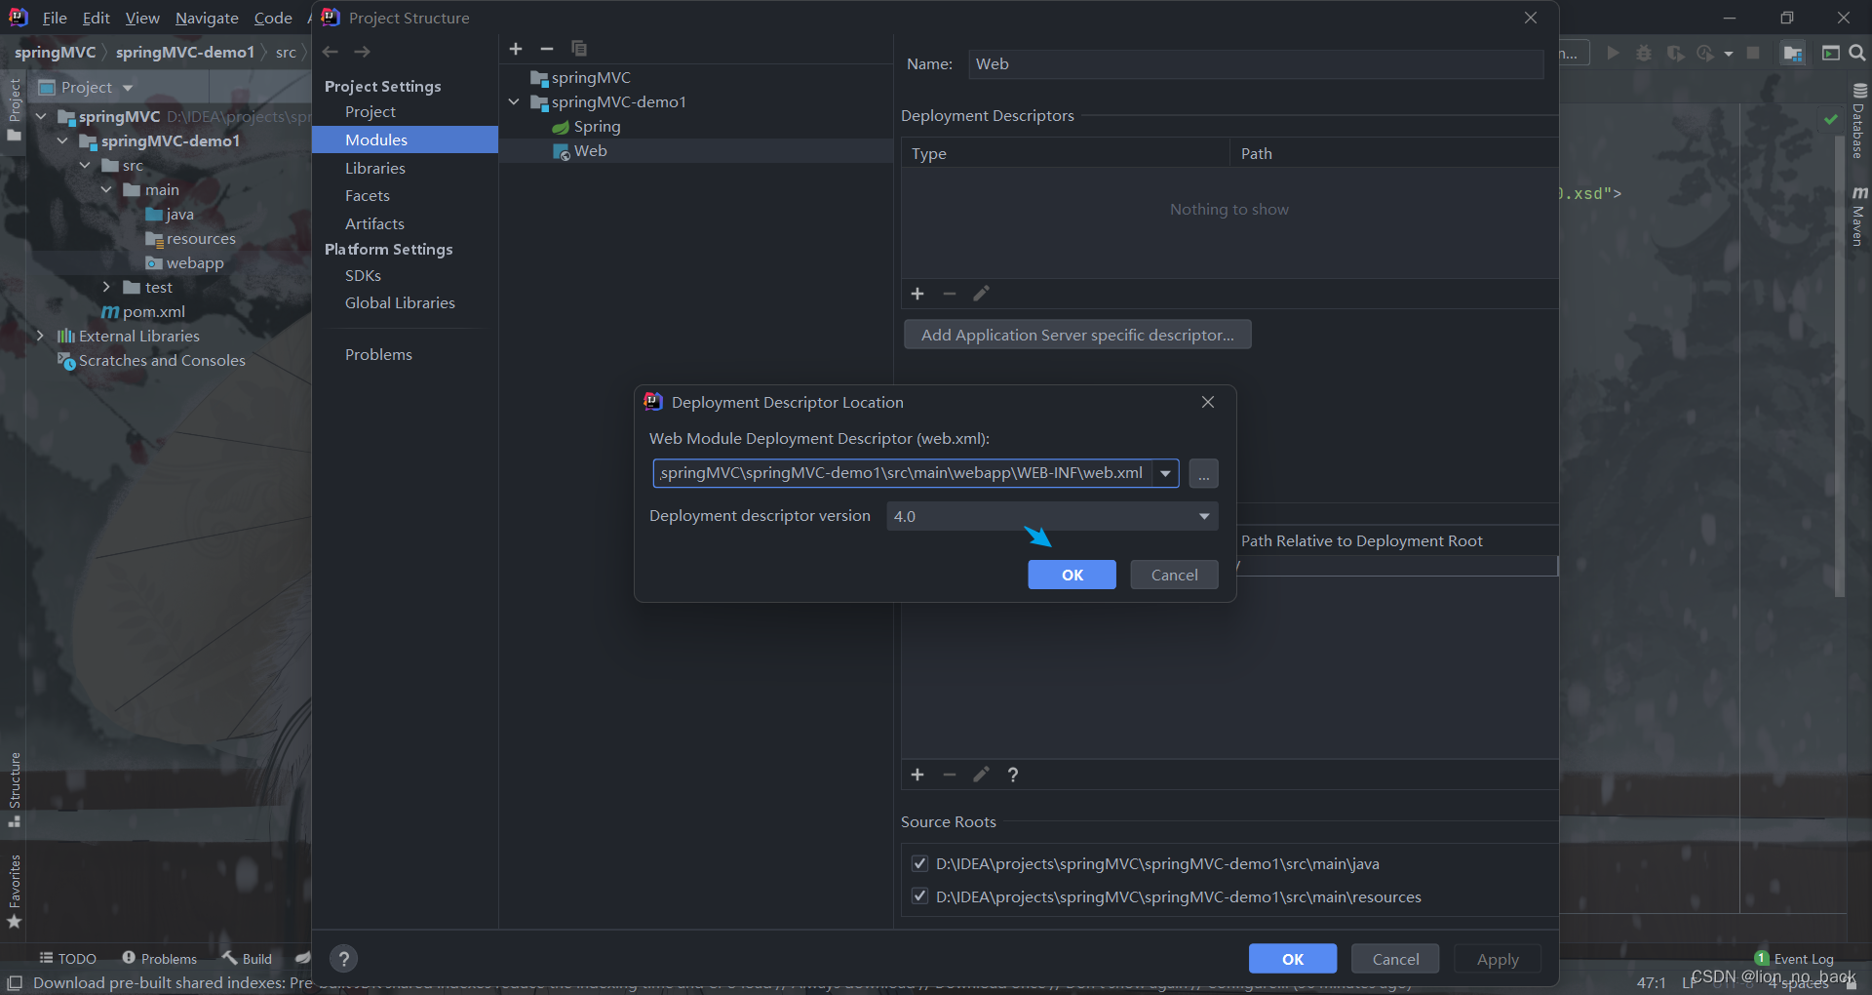Cancel the Deployment Descriptor Location dialog

click(x=1174, y=575)
